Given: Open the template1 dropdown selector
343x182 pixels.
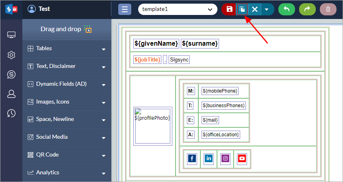Looking at the screenshot, I should tap(178, 9).
